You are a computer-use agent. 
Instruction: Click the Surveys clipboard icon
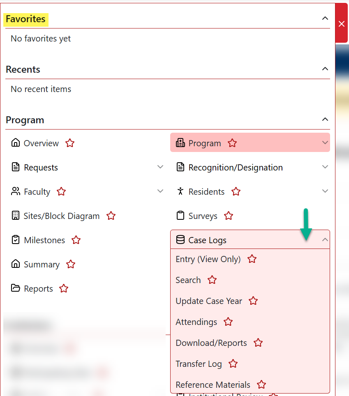coord(180,215)
